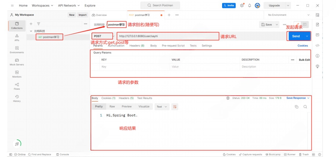The image size is (336, 157).
Task: Open a new request tab with plus
Action: pyautogui.click(x=169, y=15)
